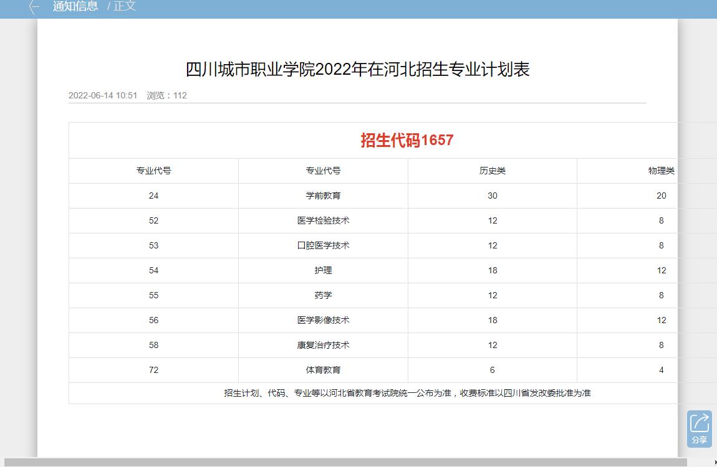Click the 正文 breadcrumb text

click(125, 6)
